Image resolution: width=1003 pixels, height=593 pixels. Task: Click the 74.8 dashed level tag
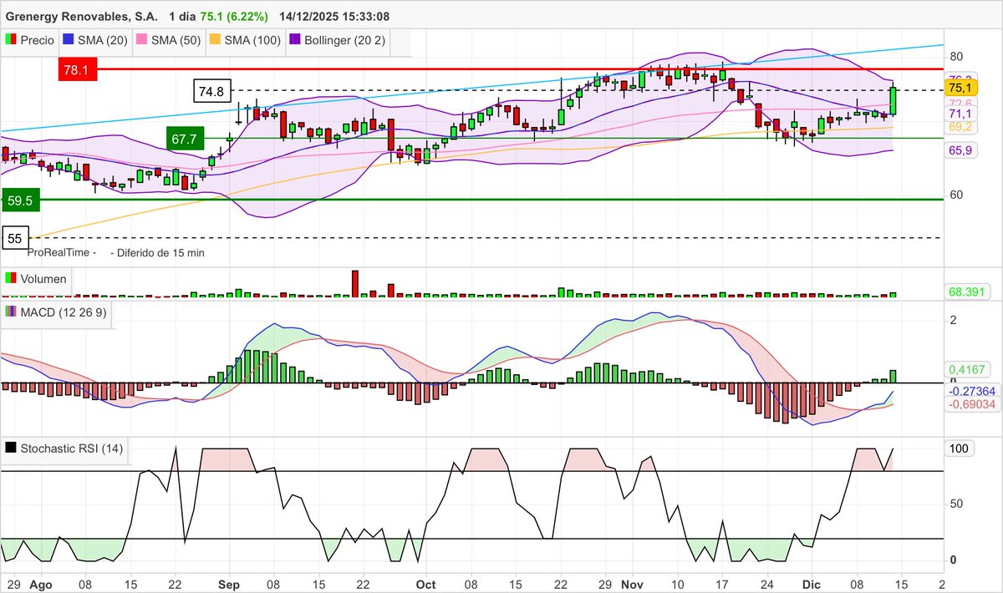click(211, 90)
